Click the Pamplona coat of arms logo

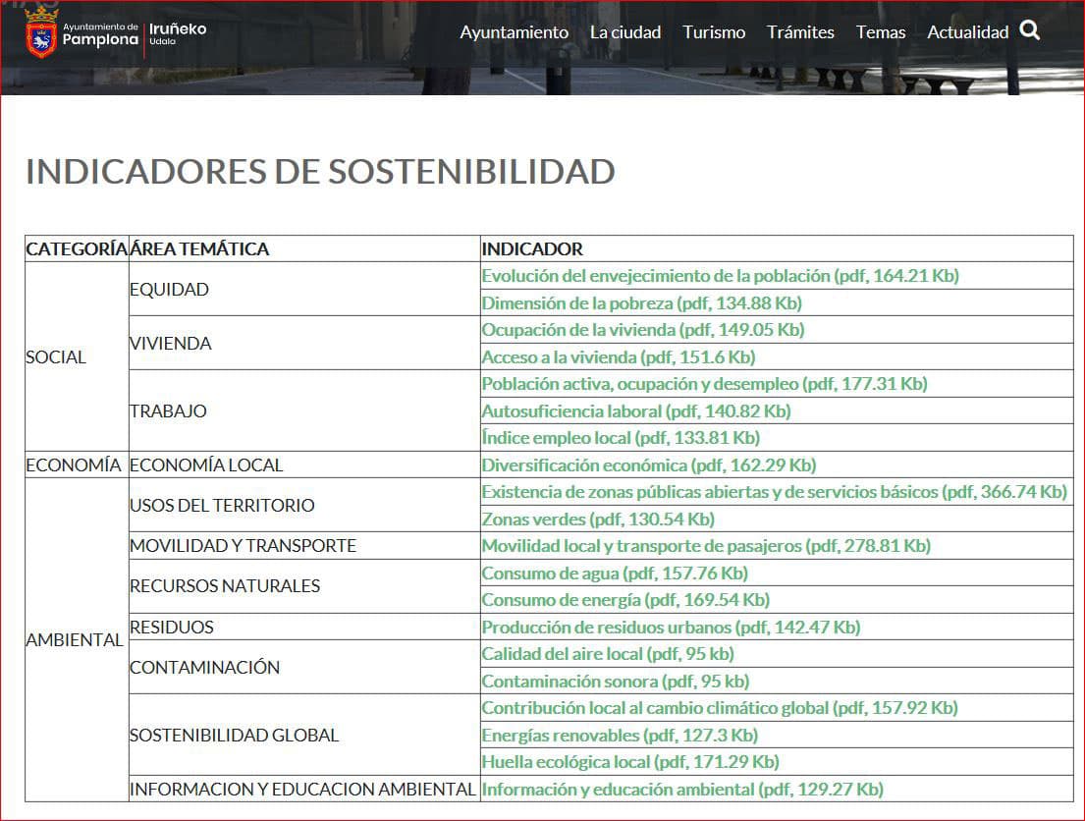coord(41,33)
